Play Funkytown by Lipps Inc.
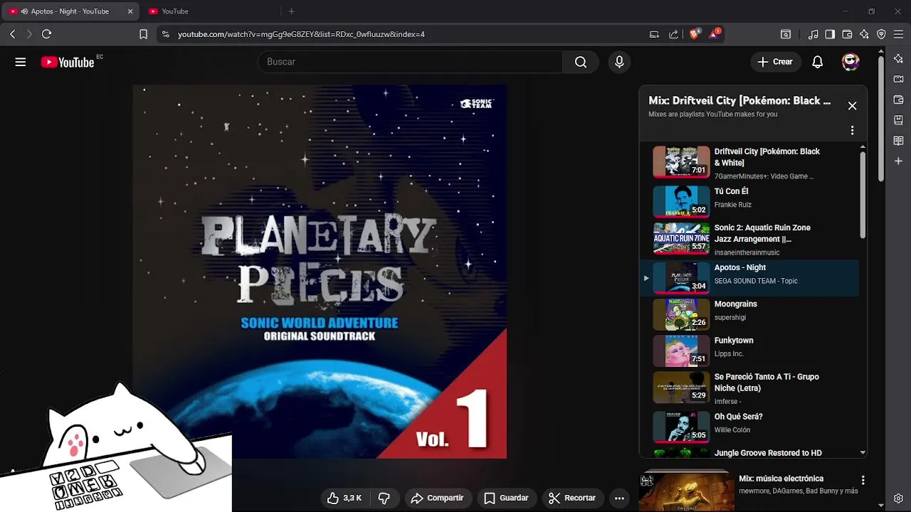Image resolution: width=911 pixels, height=512 pixels. tap(749, 351)
